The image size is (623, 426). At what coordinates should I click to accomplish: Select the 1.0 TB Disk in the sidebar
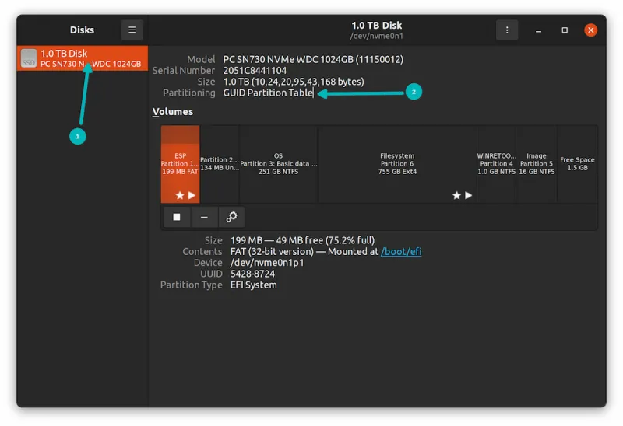tap(82, 58)
